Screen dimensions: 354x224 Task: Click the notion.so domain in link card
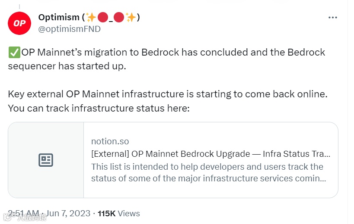(x=110, y=141)
